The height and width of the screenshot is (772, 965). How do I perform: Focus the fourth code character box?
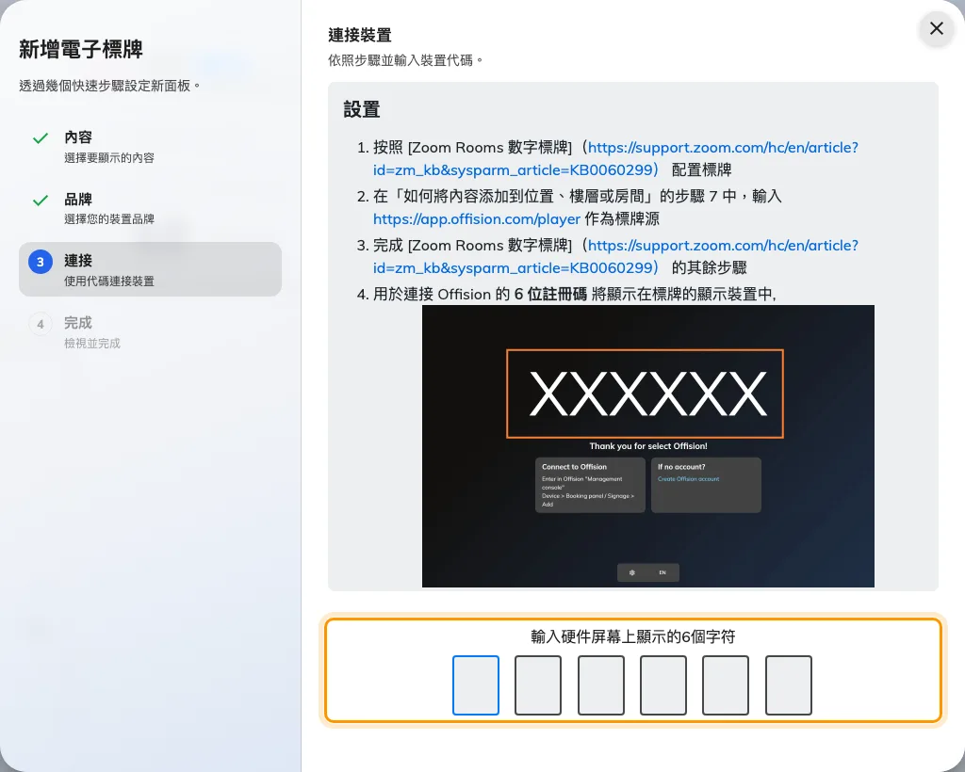[663, 685]
